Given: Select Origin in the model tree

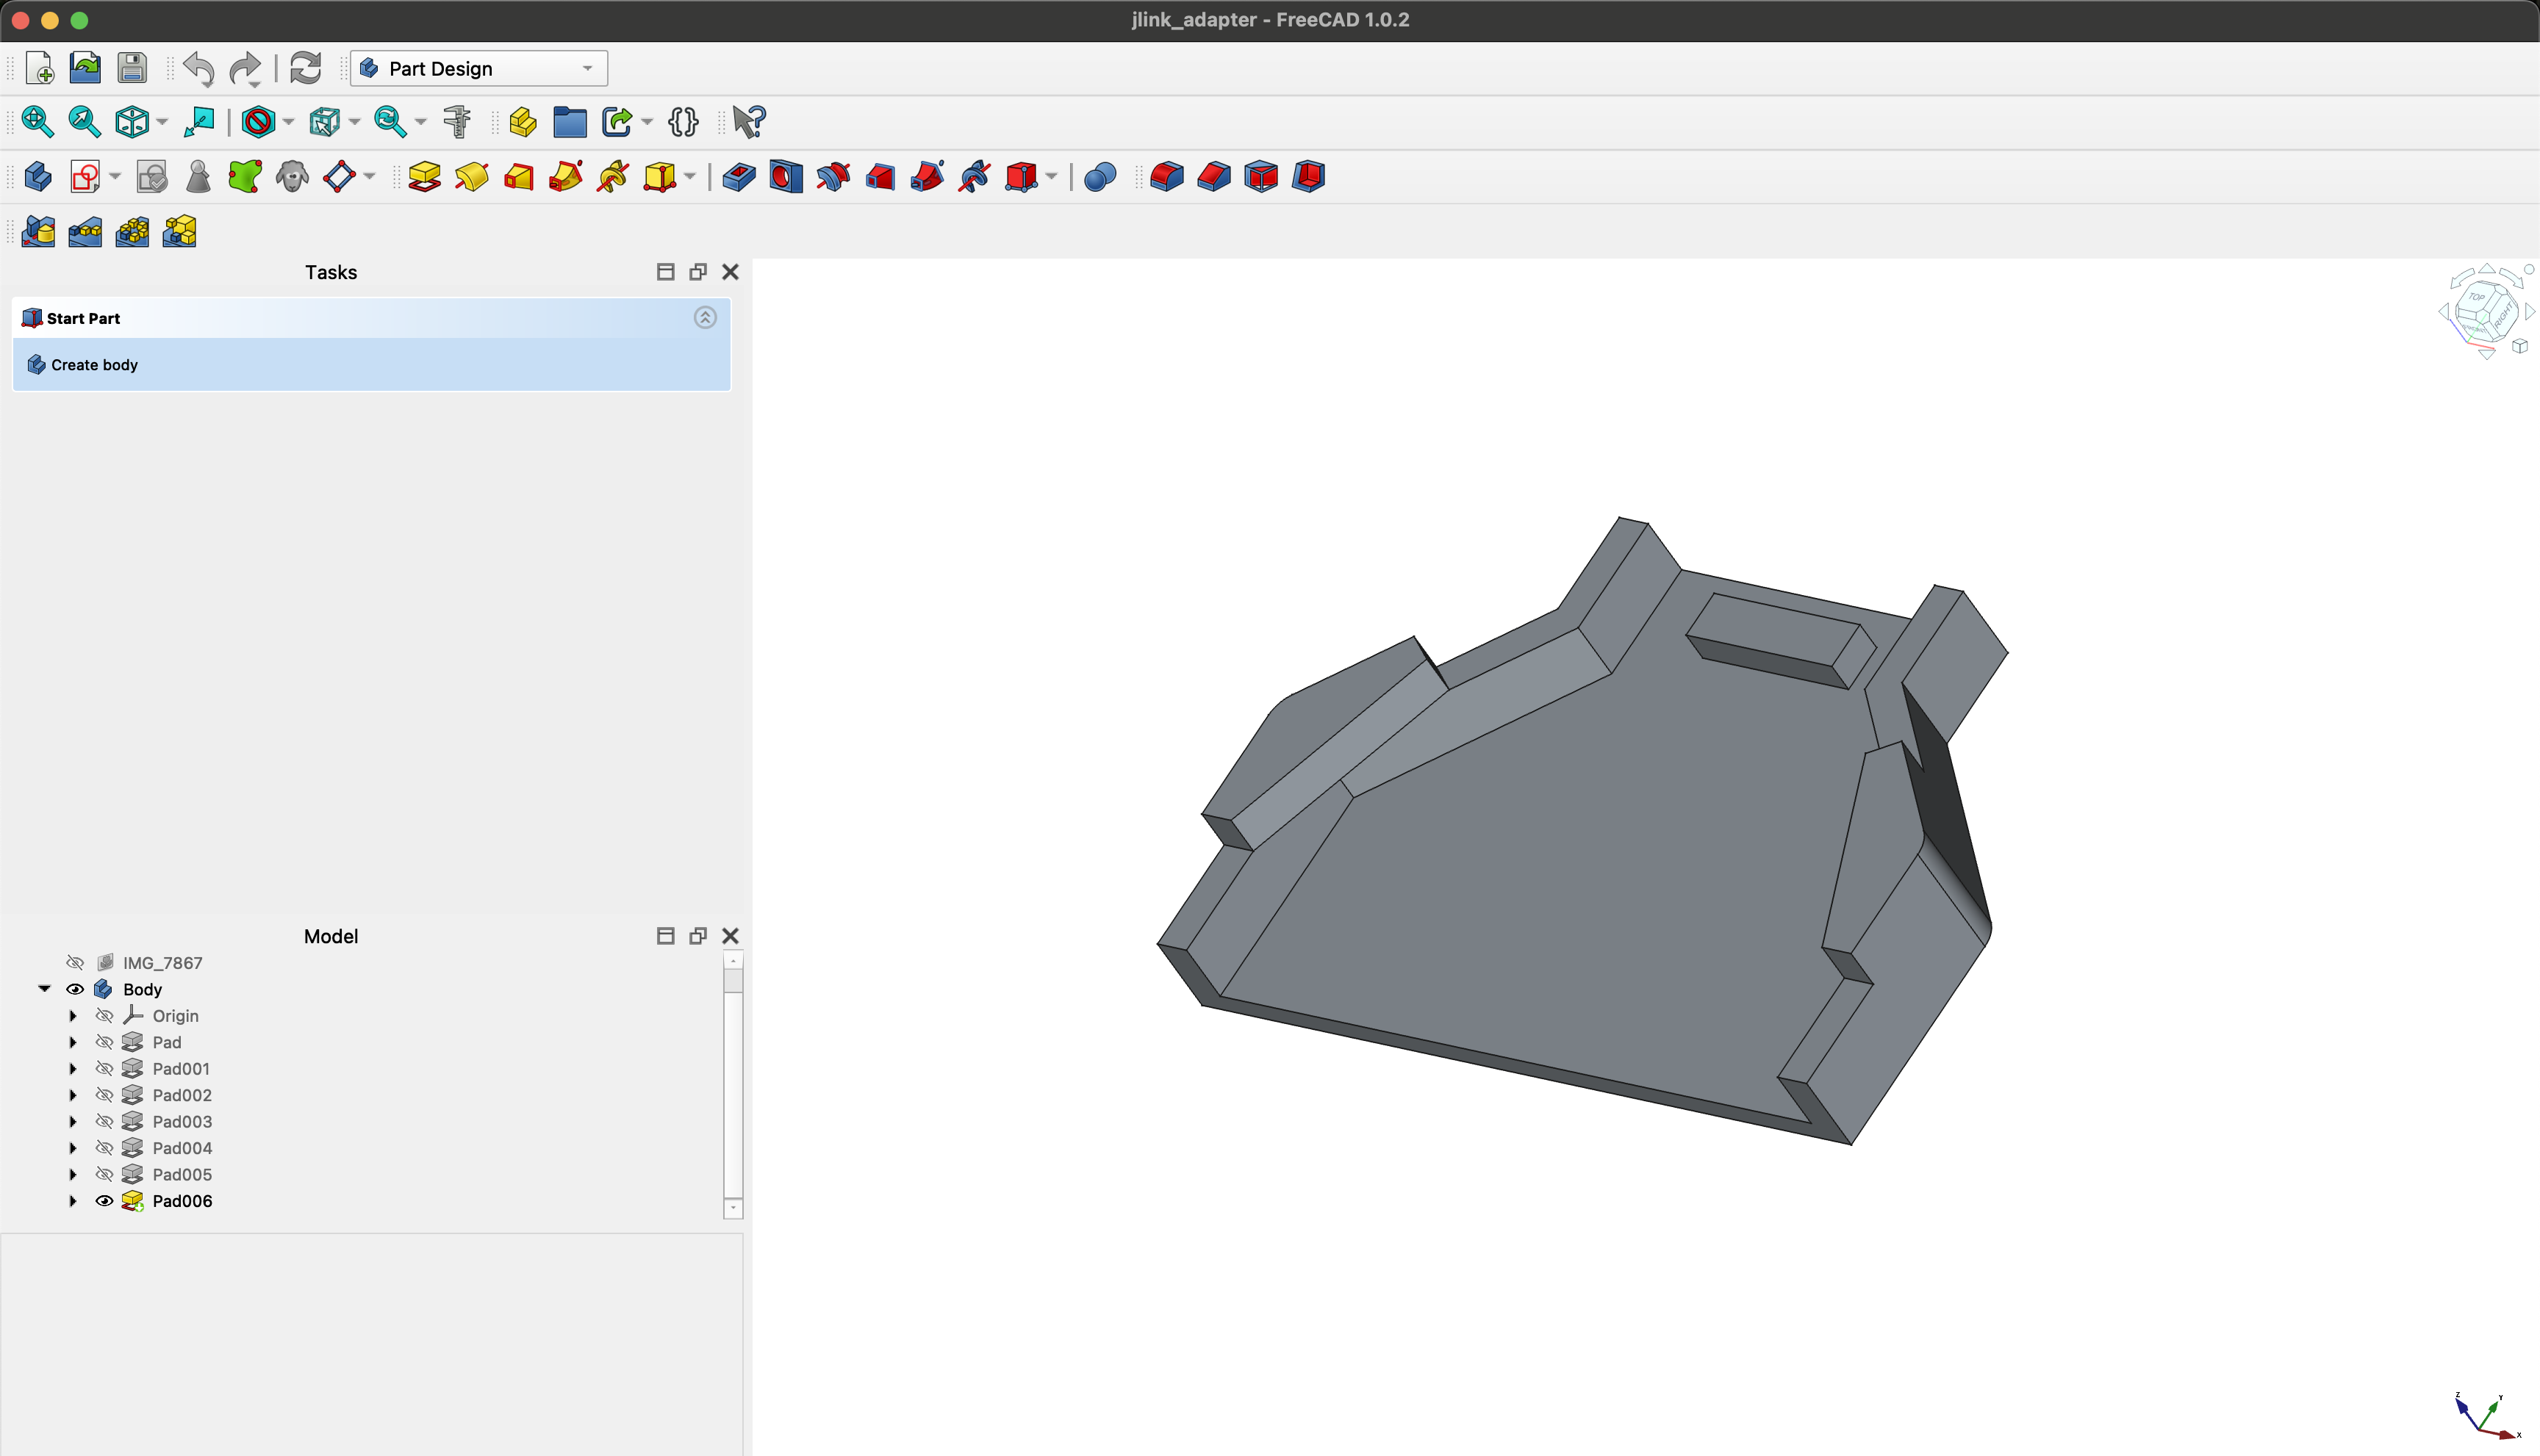Looking at the screenshot, I should (175, 1015).
